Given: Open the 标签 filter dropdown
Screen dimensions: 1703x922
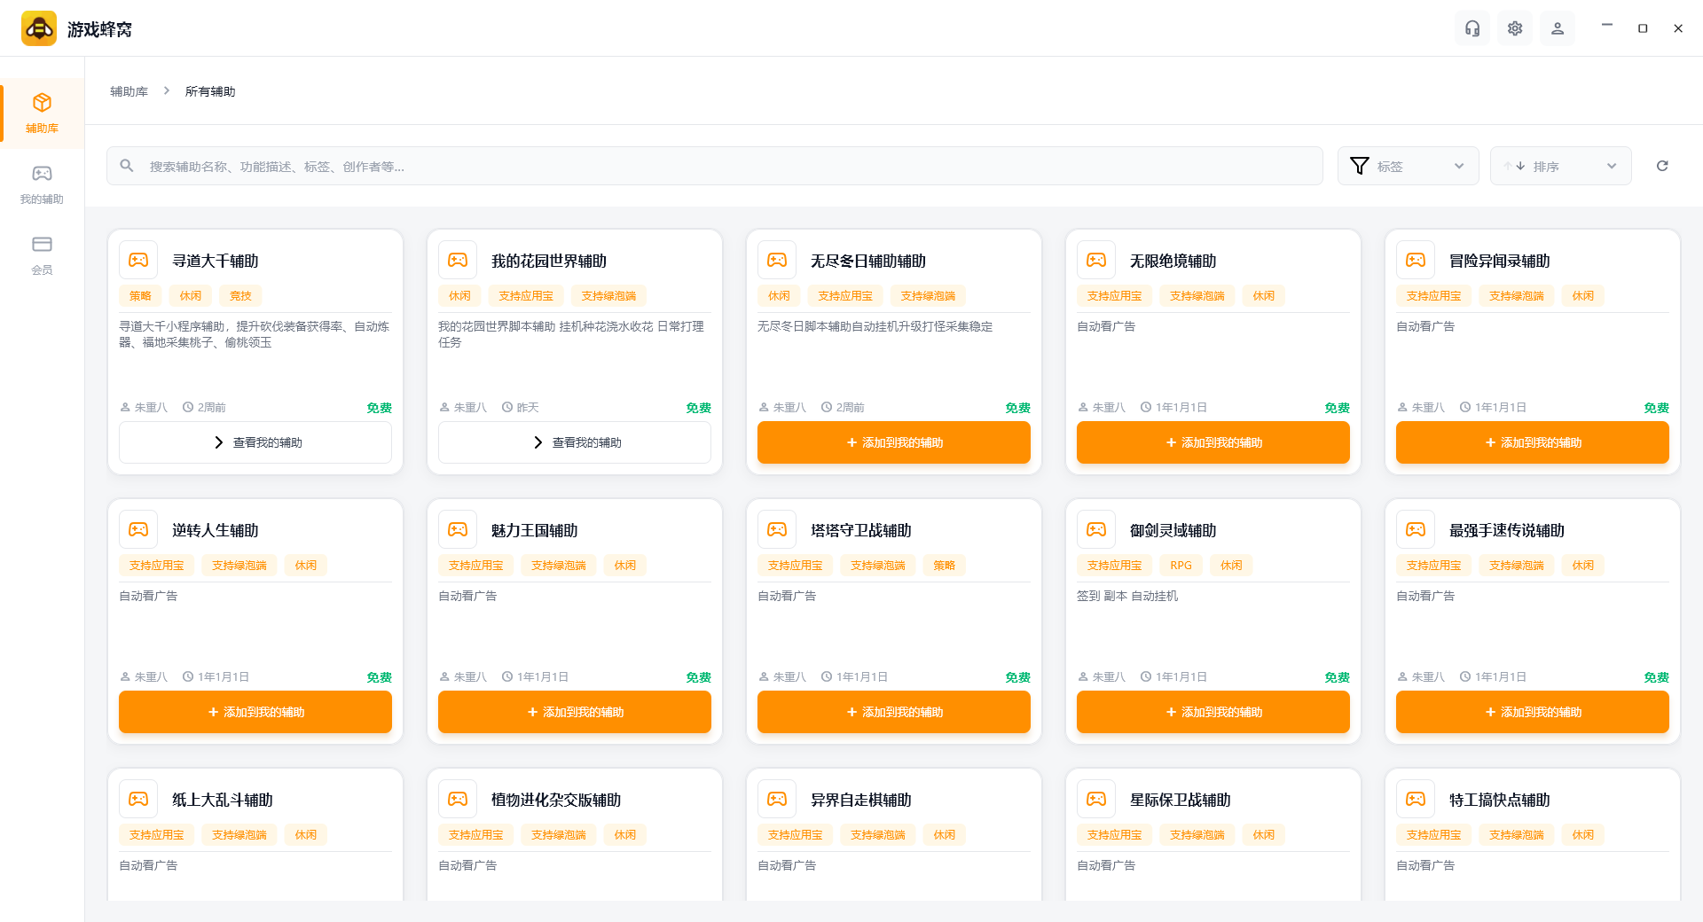Looking at the screenshot, I should [1408, 166].
